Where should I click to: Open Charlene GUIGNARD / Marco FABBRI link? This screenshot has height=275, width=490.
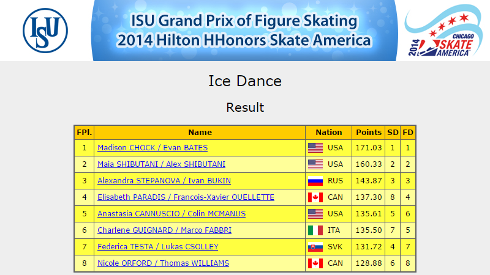tap(164, 230)
